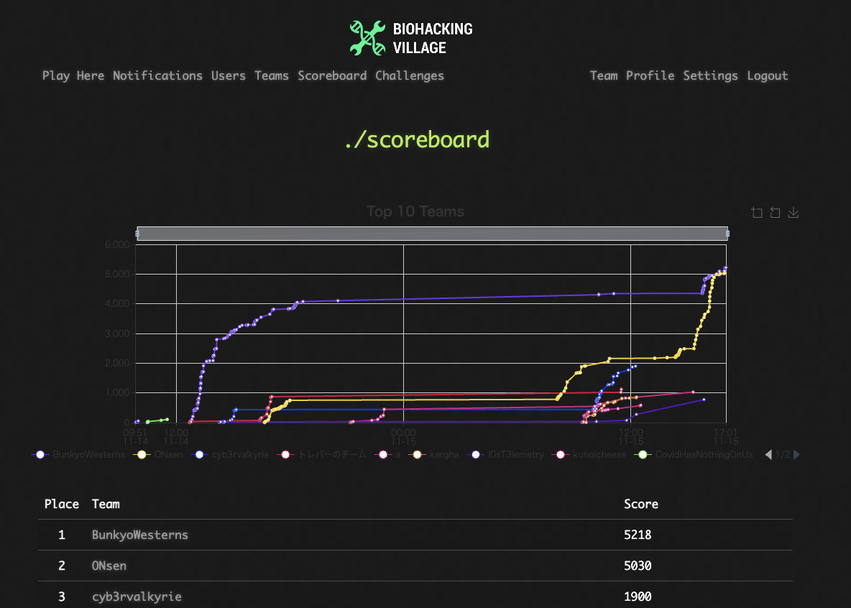This screenshot has width=851, height=608.
Task: Download chart as image via arrow icon
Action: [x=793, y=213]
